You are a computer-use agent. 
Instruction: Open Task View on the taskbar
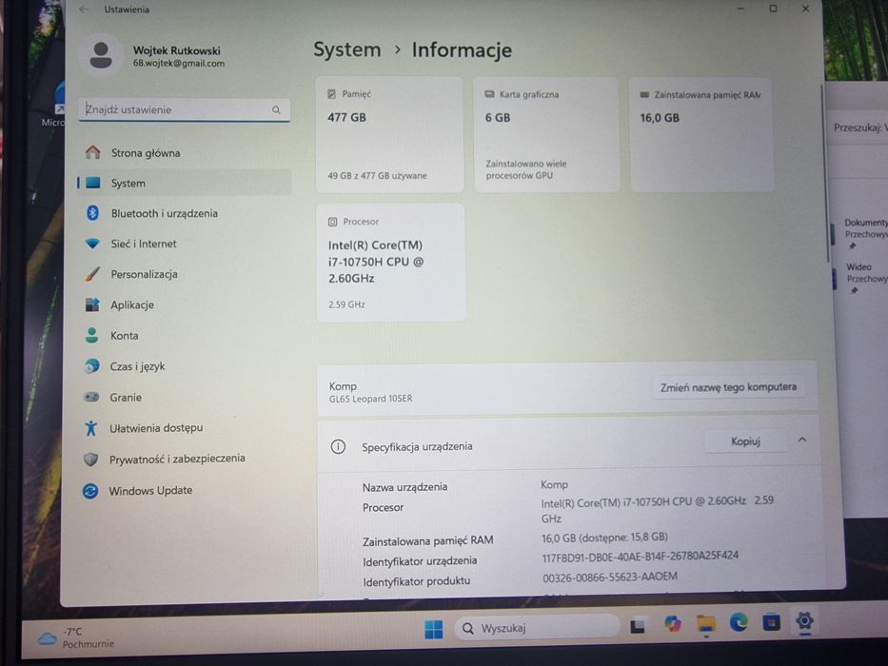click(638, 626)
